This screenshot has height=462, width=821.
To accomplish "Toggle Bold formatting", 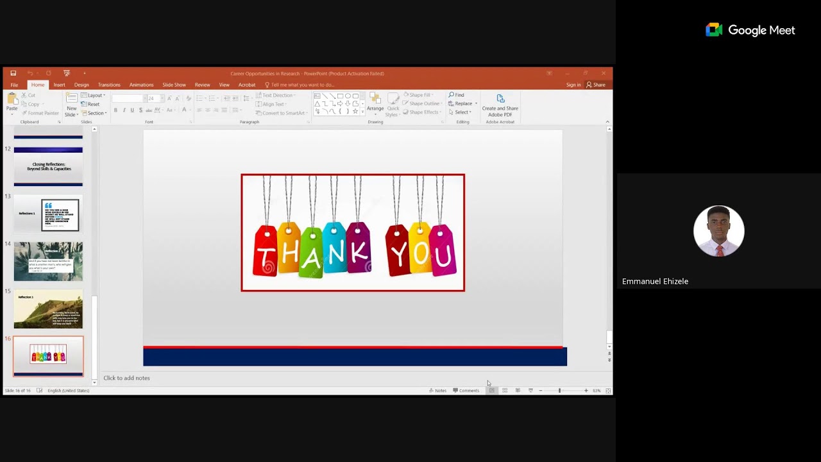I will tap(115, 110).
